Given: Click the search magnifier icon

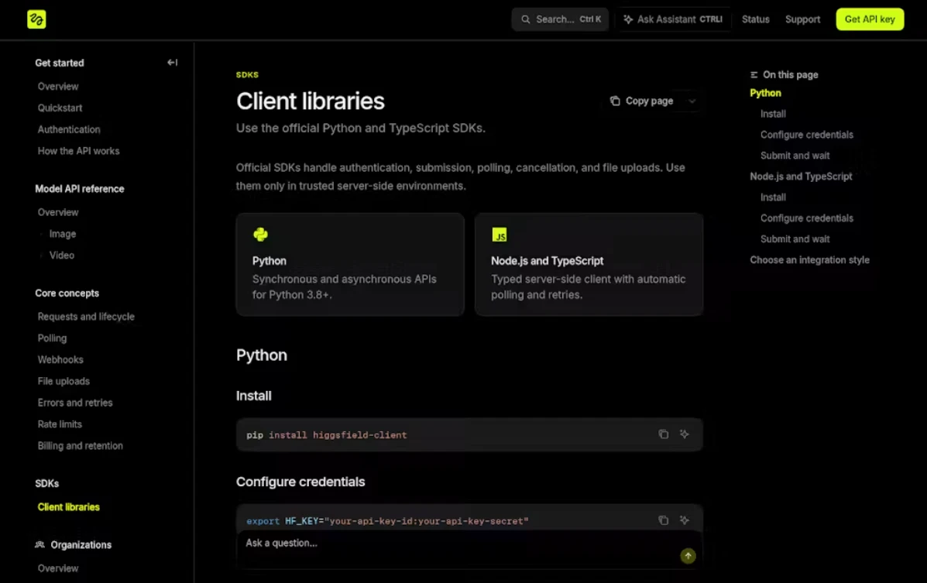Looking at the screenshot, I should coord(525,19).
